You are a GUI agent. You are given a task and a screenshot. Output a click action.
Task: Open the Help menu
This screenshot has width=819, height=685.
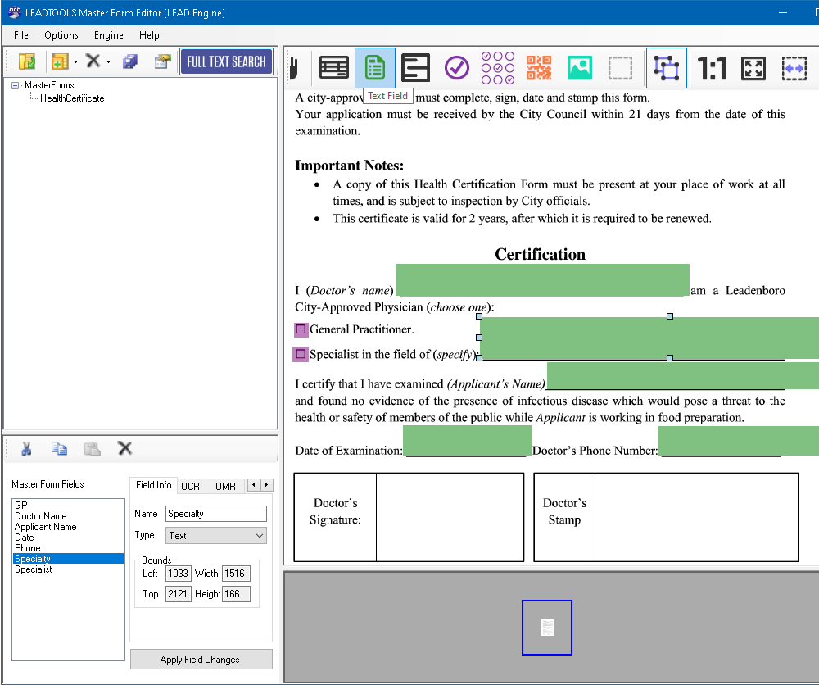[x=149, y=35]
